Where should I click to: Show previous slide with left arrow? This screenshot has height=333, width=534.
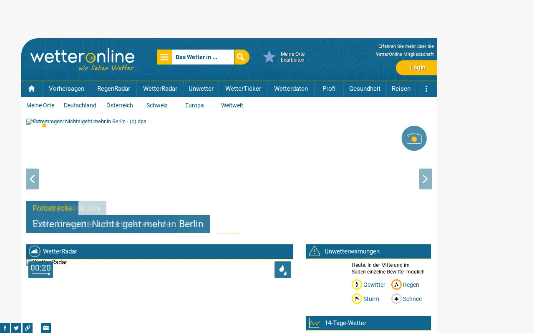33,179
